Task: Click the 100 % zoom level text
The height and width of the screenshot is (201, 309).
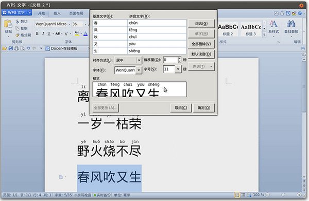Action: 259,195
